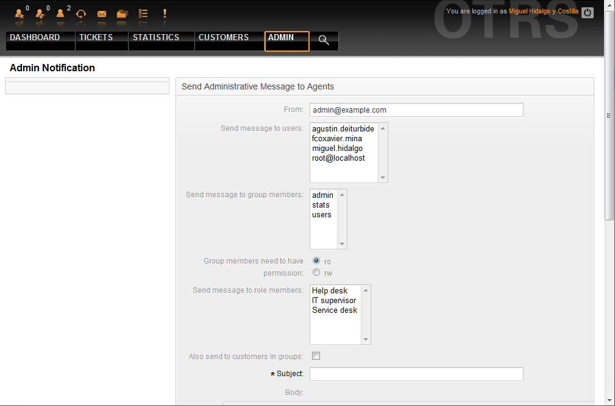Image resolution: width=615 pixels, height=406 pixels.
Task: Select the rw permission radio button
Action: point(316,273)
